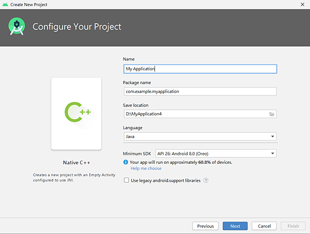Click the Native C++ template label
The image size is (310, 234).
click(x=76, y=162)
